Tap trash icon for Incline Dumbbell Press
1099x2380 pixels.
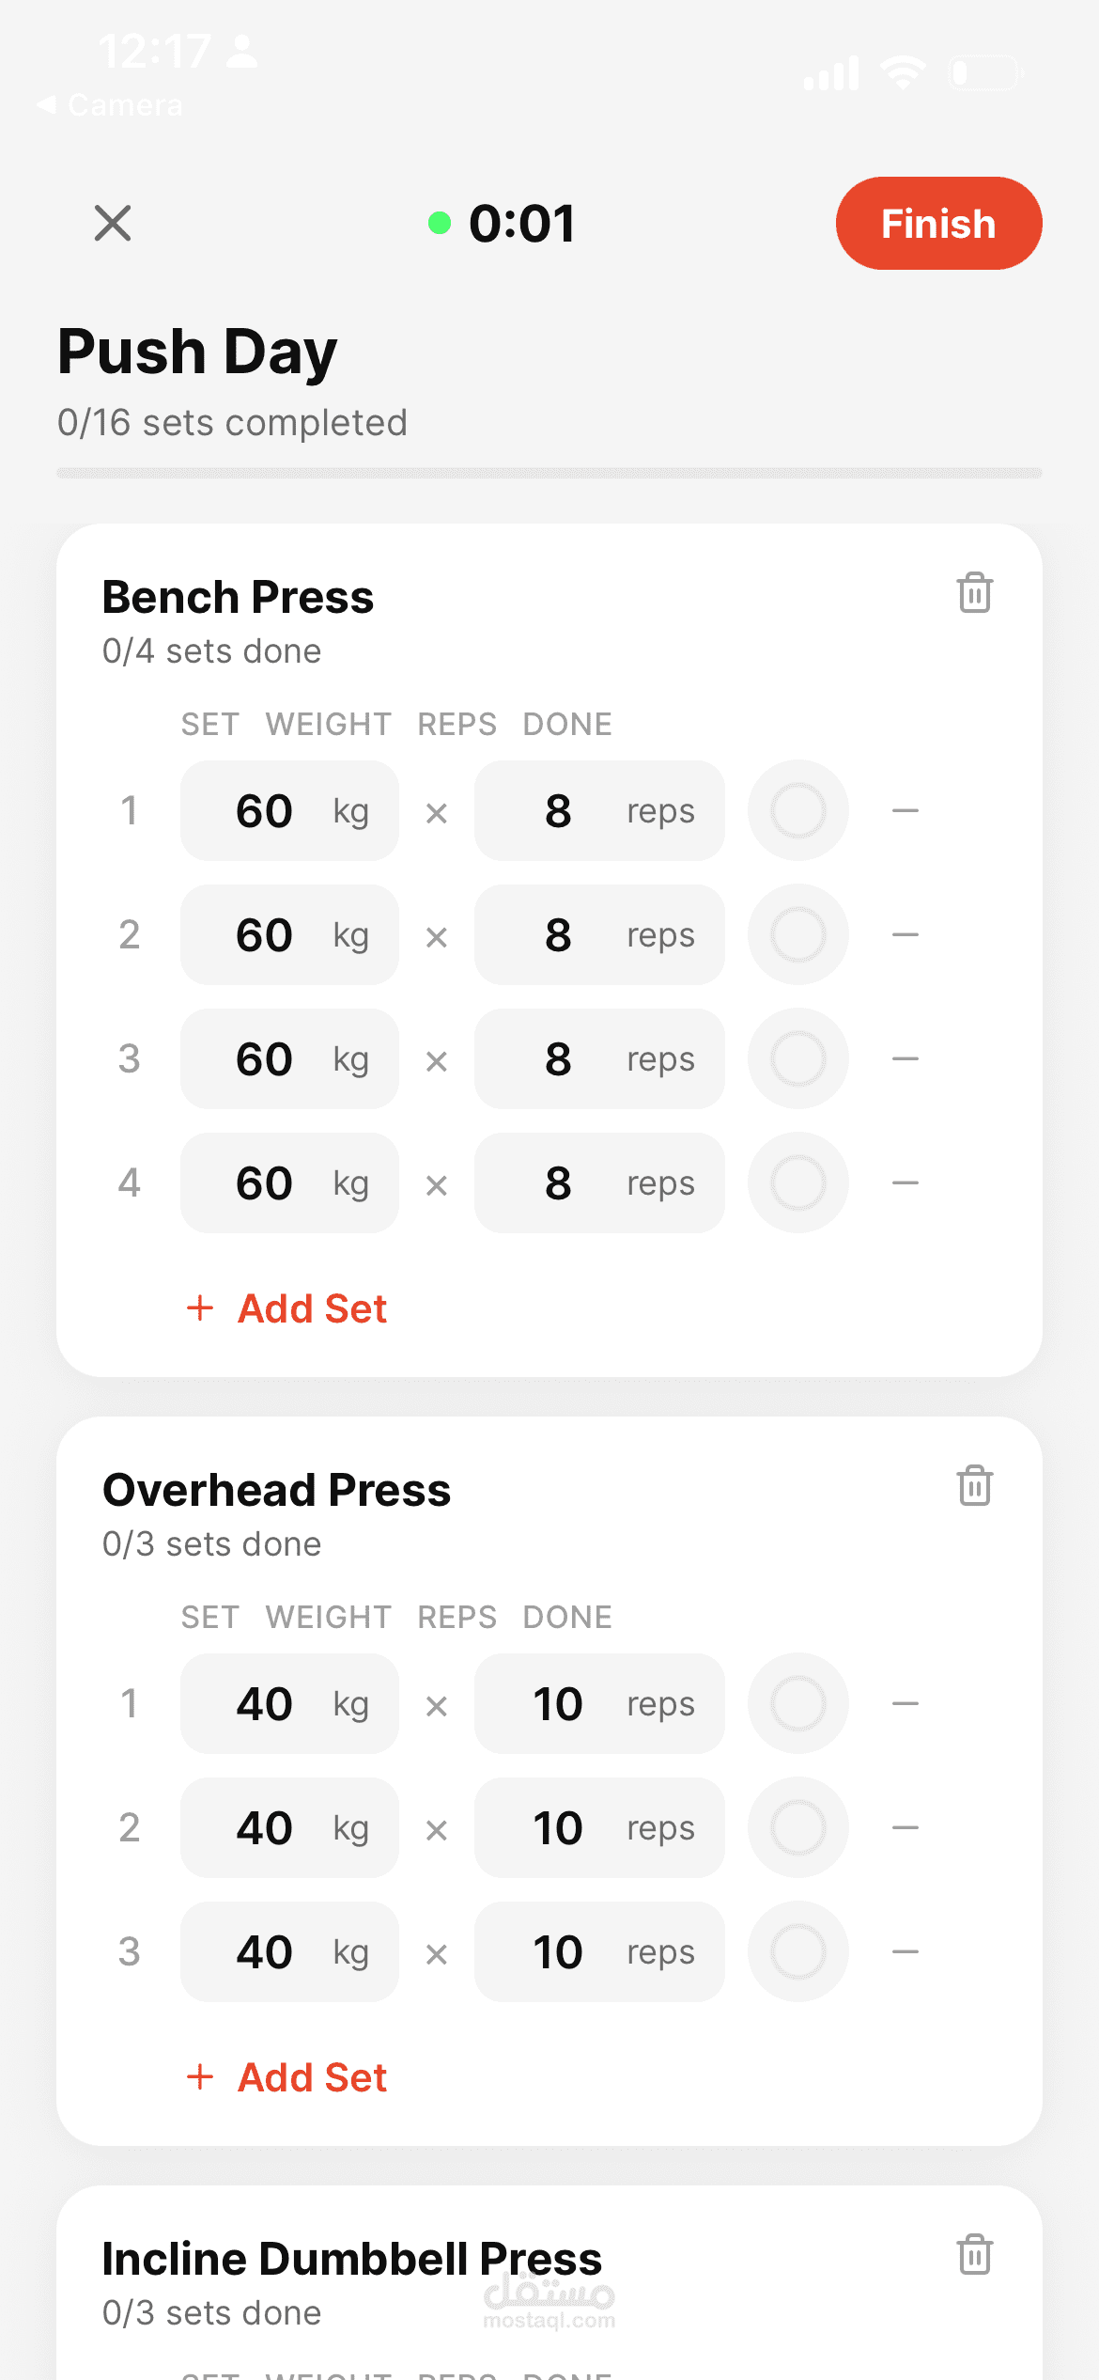coord(974,2255)
